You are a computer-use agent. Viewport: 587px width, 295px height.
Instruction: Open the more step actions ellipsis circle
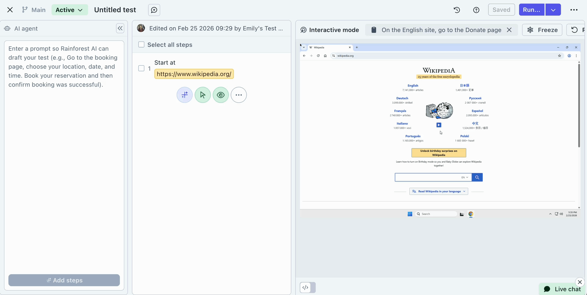point(239,95)
